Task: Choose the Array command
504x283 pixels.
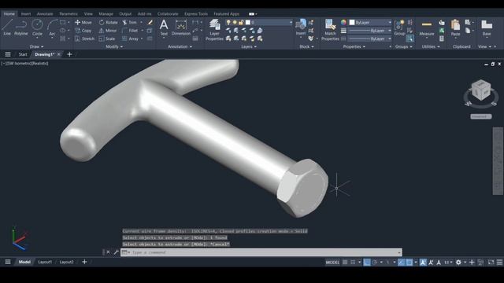Action: [130, 39]
